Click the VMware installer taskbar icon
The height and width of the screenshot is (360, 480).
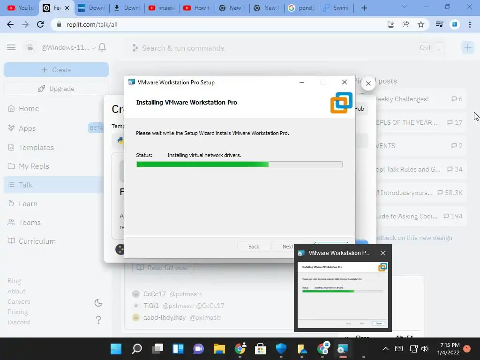click(x=343, y=349)
